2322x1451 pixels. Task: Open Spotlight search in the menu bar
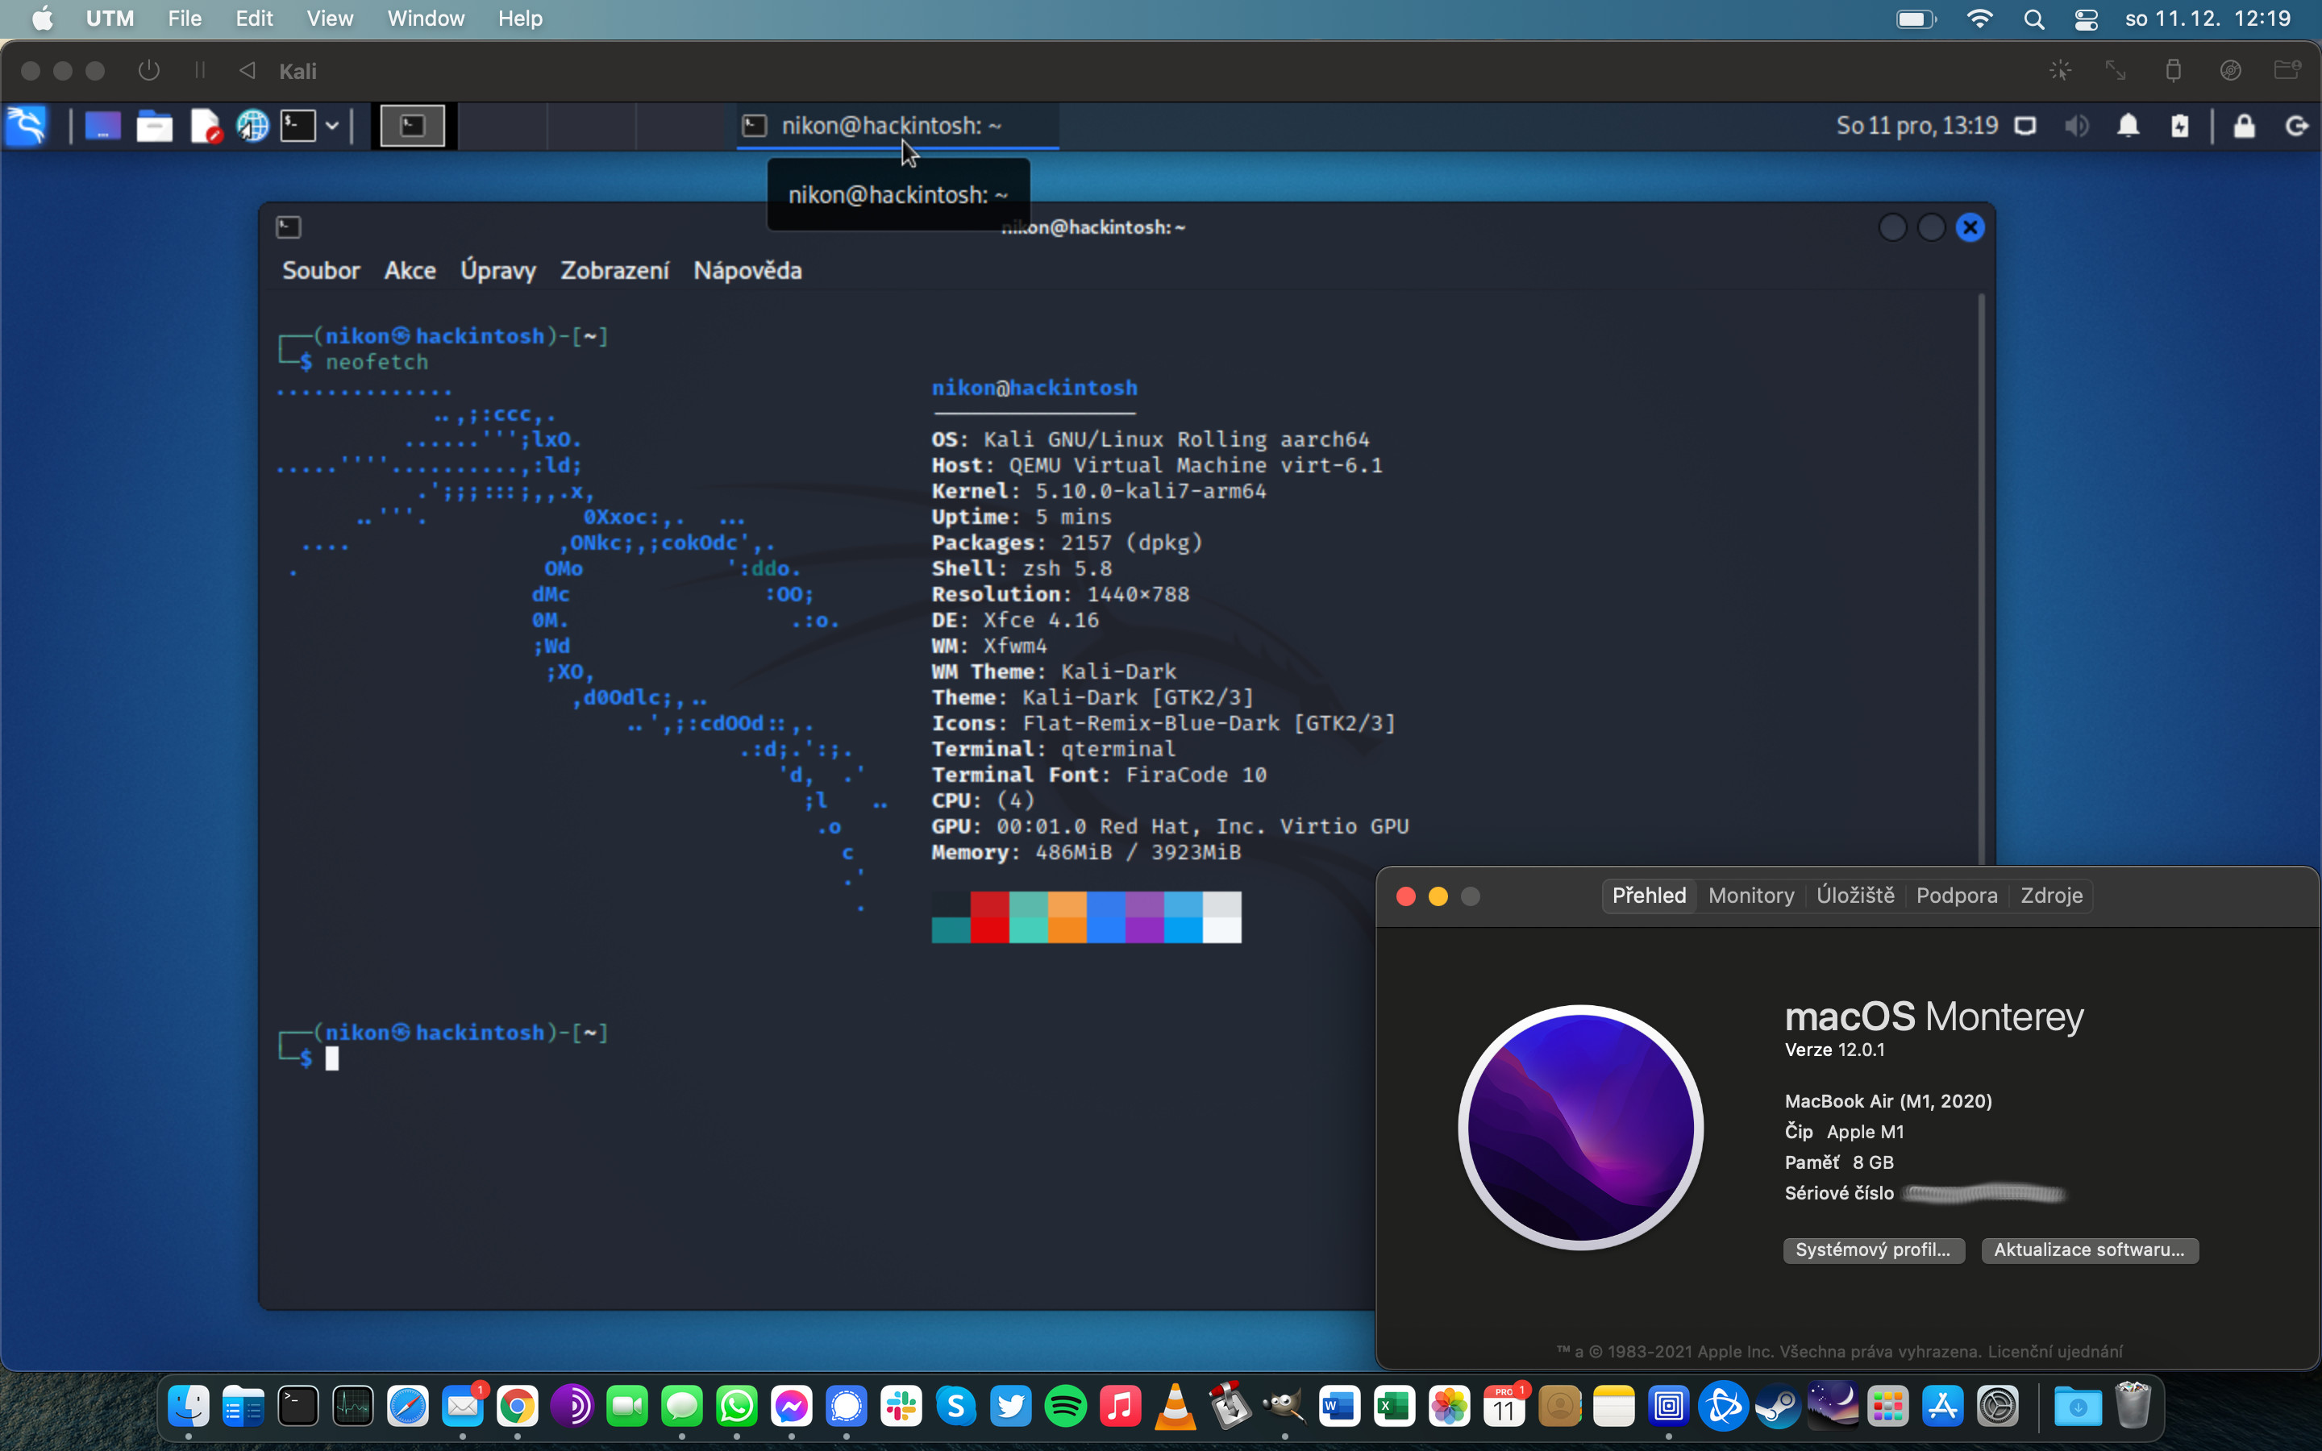[x=2033, y=19]
